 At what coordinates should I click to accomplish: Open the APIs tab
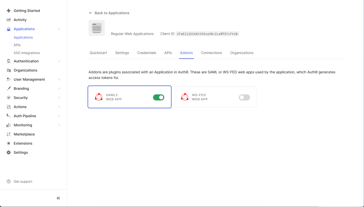pos(168,53)
